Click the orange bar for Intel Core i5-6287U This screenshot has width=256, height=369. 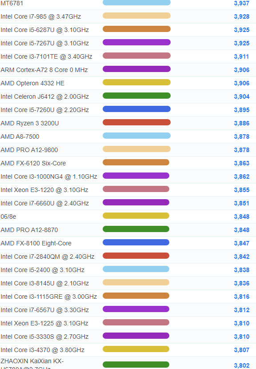click(x=137, y=29)
